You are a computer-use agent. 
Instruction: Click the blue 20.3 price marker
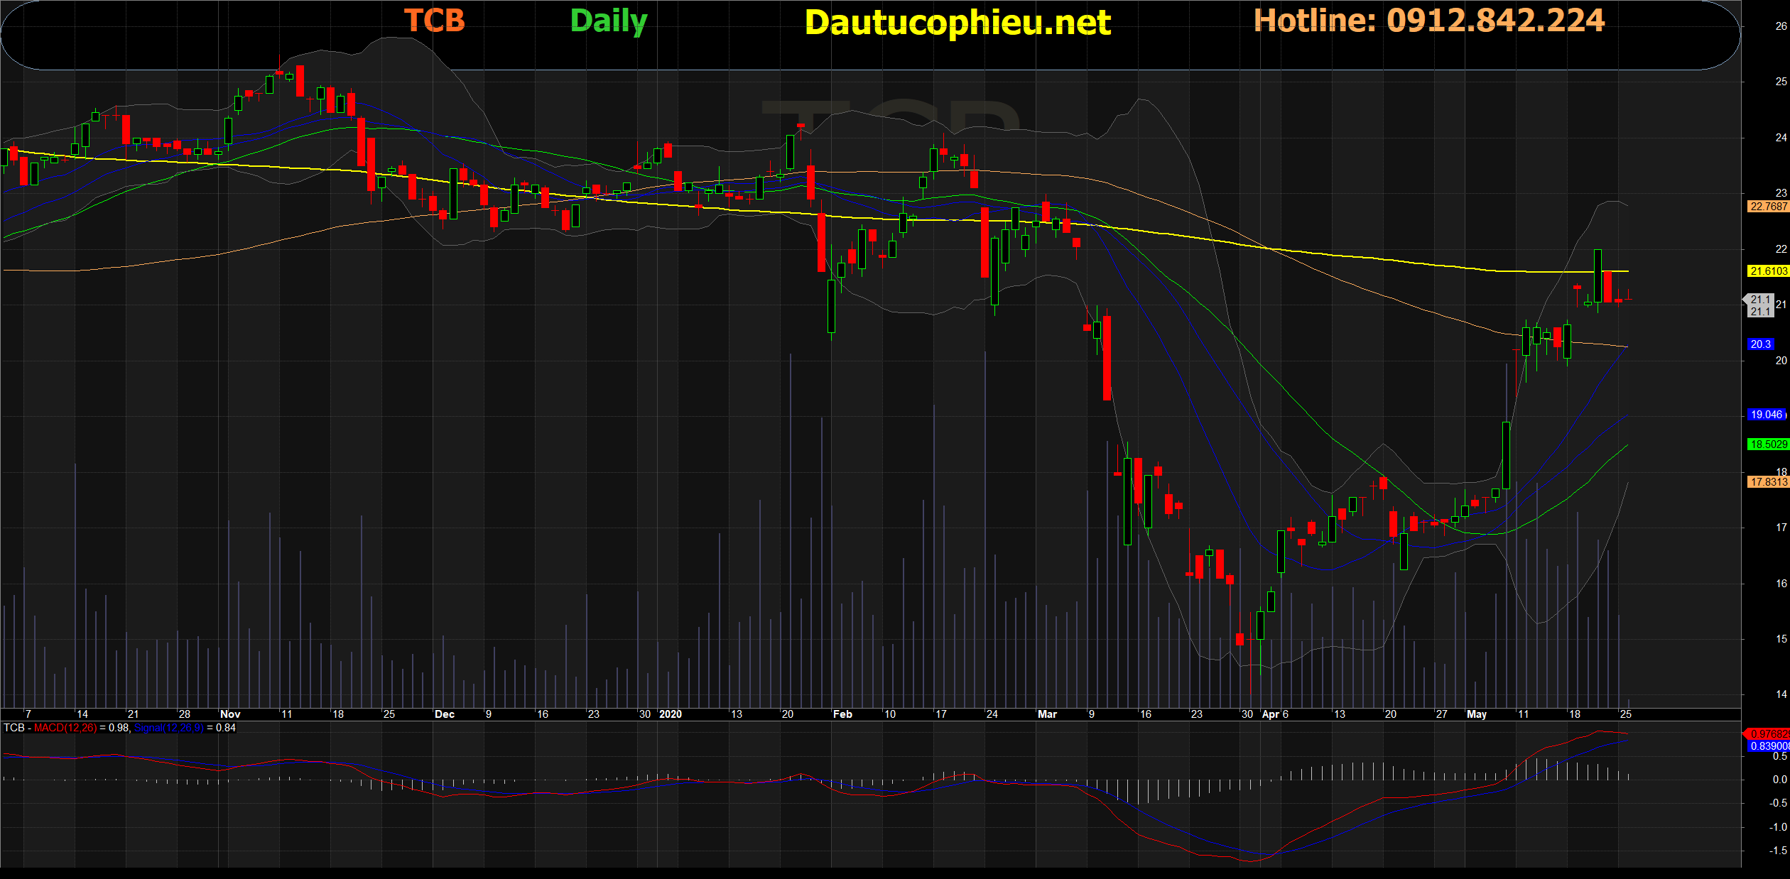tap(1760, 344)
